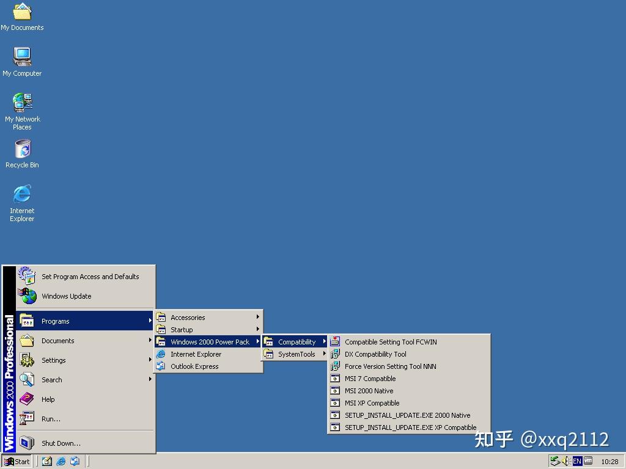Click the Documents folder icon in Start menu

[x=27, y=340]
